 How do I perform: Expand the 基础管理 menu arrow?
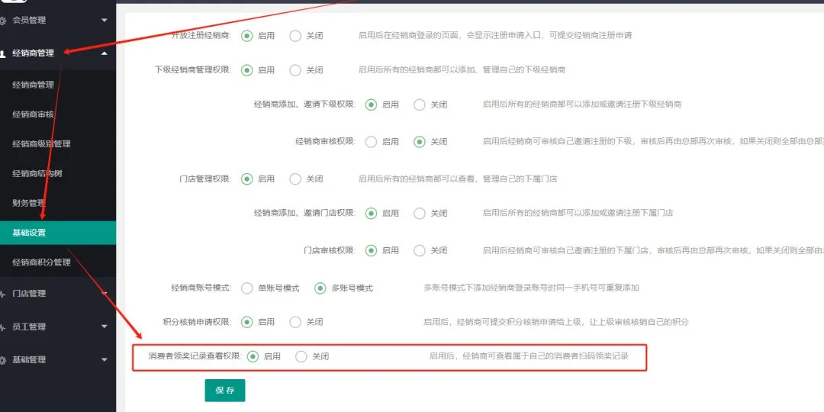click(x=104, y=360)
